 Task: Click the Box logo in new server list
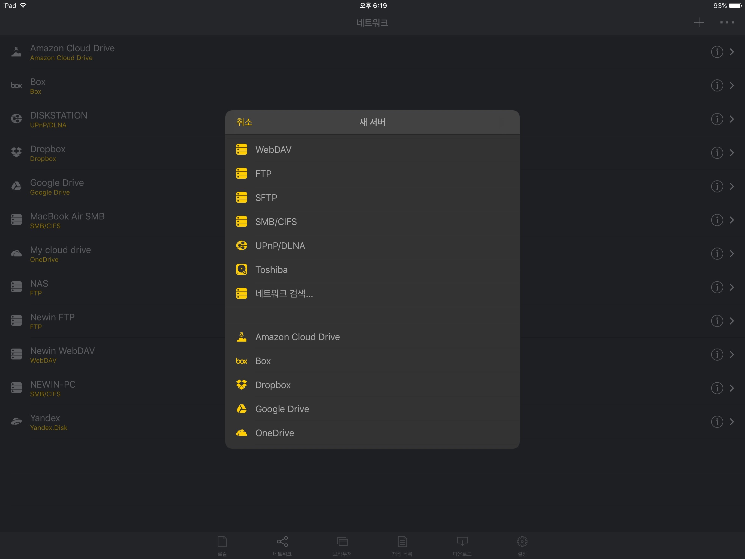pyautogui.click(x=242, y=361)
